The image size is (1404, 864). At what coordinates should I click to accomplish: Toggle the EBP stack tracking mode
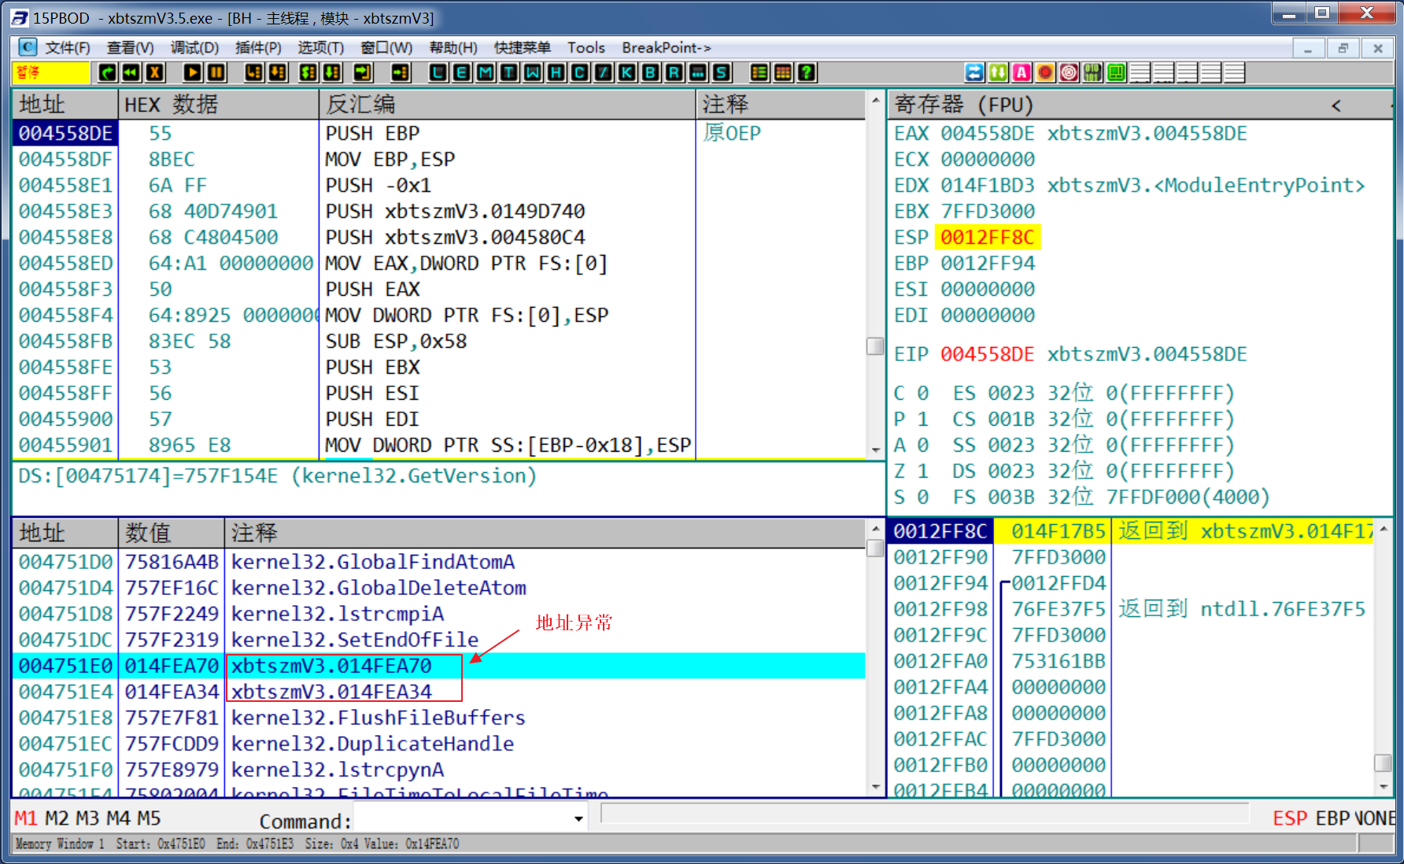click(1332, 818)
